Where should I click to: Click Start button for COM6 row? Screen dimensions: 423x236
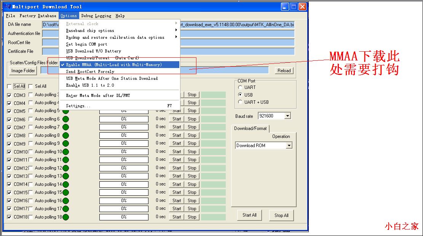pos(177,119)
